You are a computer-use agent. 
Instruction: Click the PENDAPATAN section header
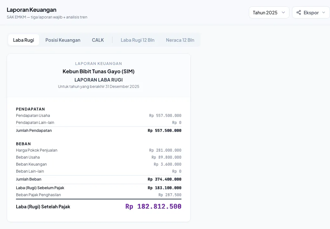(x=30, y=109)
